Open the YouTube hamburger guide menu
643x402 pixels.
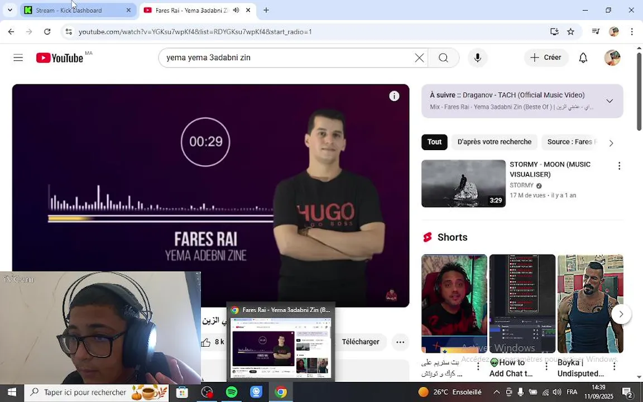tap(18, 58)
